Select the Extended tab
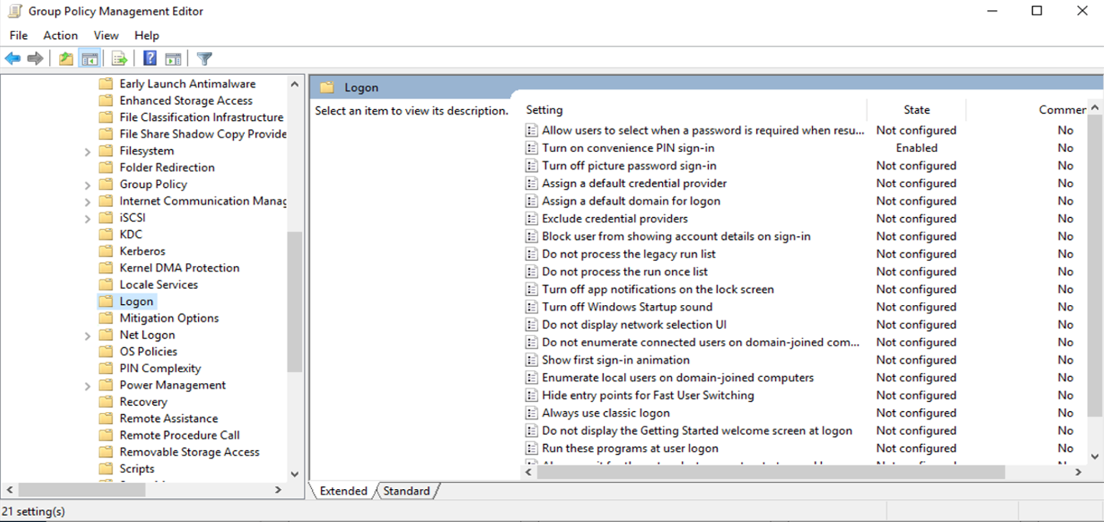The height and width of the screenshot is (522, 1104). pyautogui.click(x=343, y=491)
